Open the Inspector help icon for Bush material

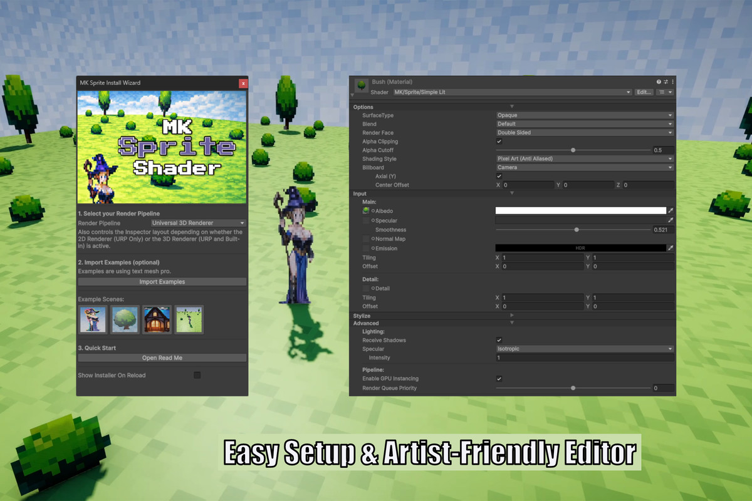tap(657, 82)
